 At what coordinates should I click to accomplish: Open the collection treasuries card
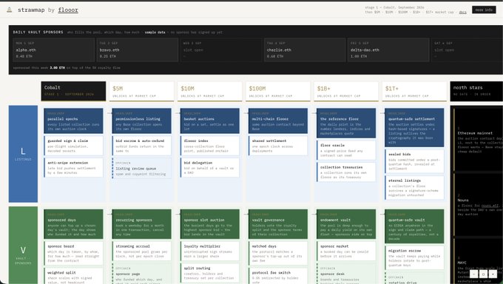click(346, 172)
